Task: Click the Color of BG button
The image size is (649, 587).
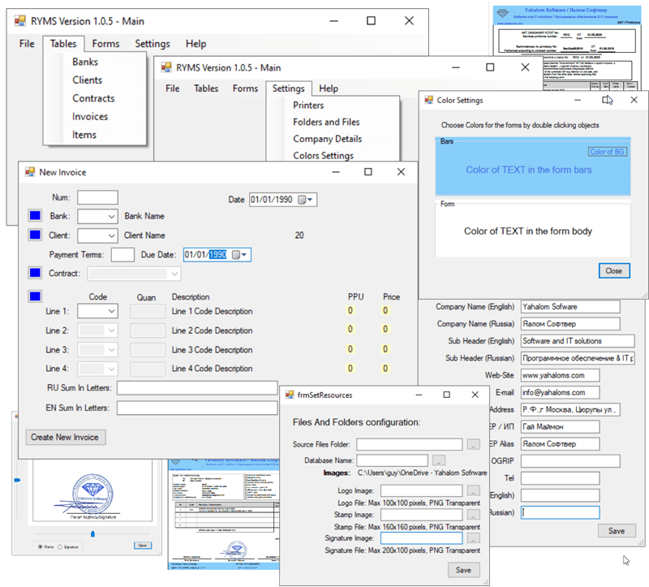Action: point(607,152)
